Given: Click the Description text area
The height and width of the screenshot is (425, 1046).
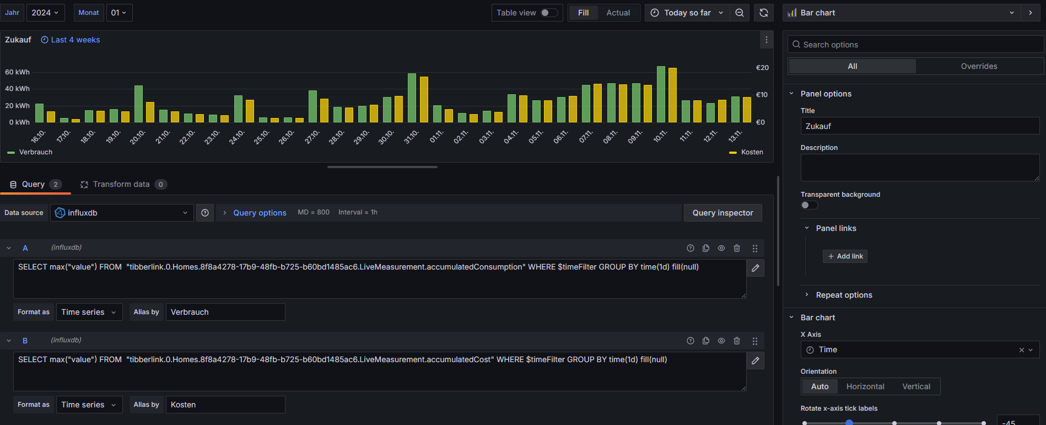Looking at the screenshot, I should (x=920, y=168).
